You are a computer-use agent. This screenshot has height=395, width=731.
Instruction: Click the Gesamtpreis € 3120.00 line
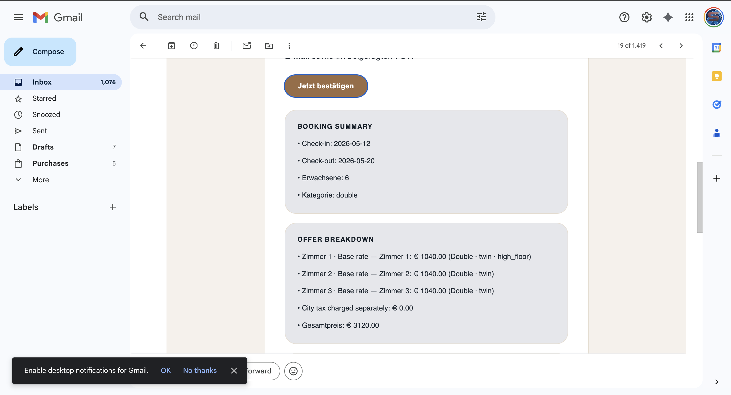pos(338,325)
